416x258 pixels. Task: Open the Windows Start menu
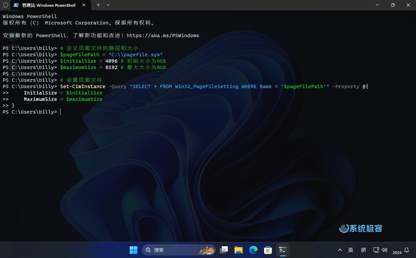(133, 250)
